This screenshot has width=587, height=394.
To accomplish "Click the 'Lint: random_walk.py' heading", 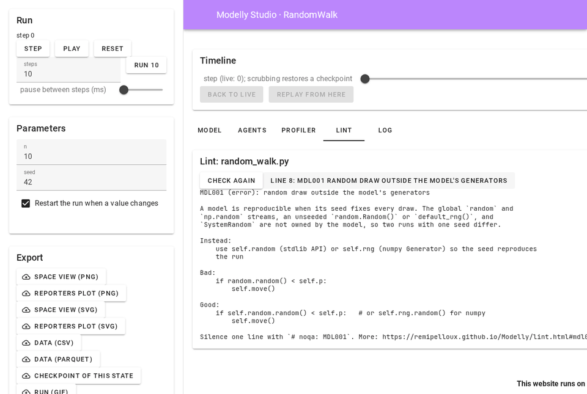I will click(x=245, y=161).
